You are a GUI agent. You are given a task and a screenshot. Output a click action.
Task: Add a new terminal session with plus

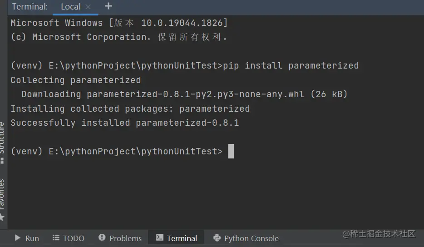point(108,6)
